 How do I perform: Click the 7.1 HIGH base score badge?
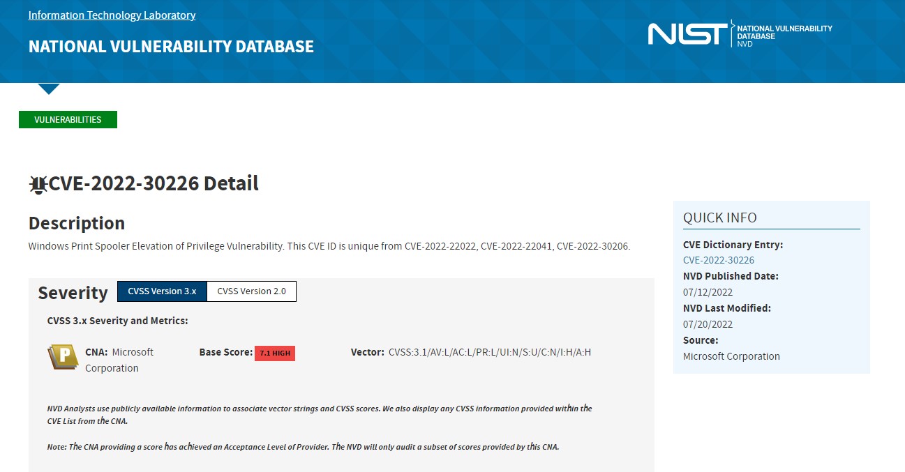[275, 353]
